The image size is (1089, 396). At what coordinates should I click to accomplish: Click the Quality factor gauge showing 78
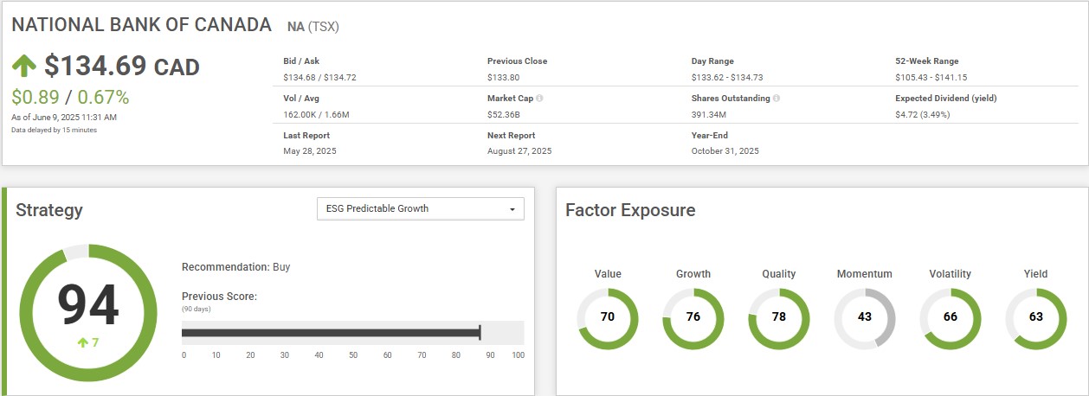779,317
